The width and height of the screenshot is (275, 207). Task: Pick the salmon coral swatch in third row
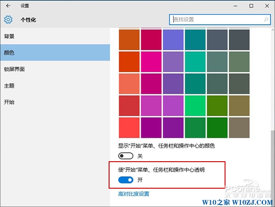pyautogui.click(x=129, y=84)
